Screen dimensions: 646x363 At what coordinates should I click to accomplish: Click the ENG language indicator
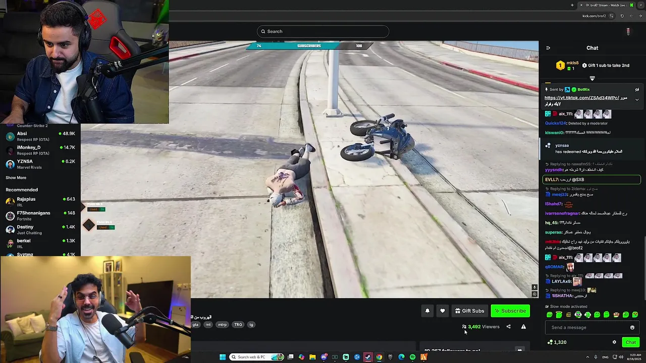coord(605,357)
